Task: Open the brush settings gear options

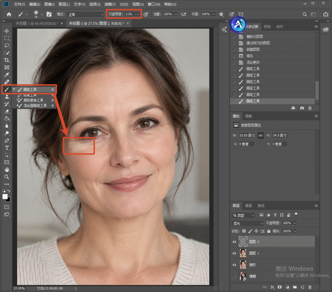Action: click(x=221, y=14)
